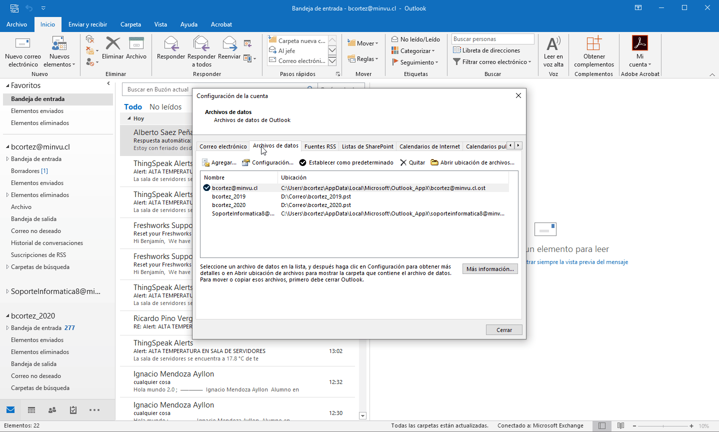Click Abrir ubicación de archivos...
This screenshot has width=719, height=432.
(472, 162)
